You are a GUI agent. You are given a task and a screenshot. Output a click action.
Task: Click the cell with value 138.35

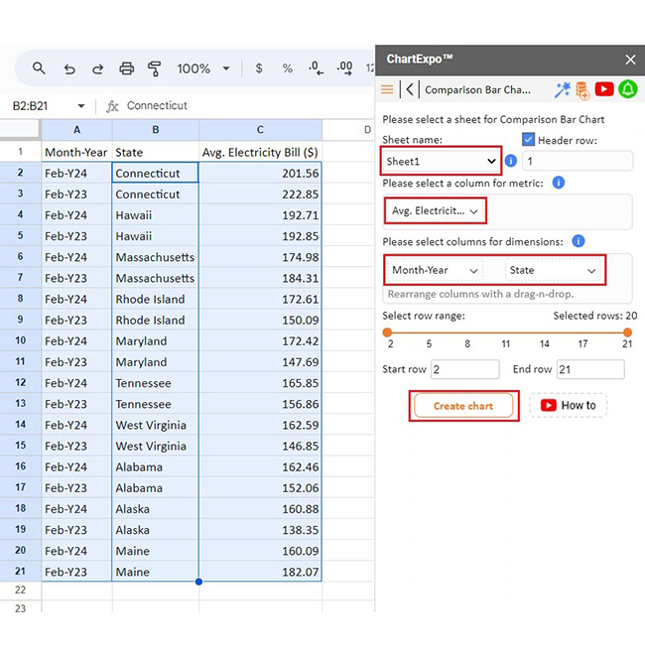260,530
